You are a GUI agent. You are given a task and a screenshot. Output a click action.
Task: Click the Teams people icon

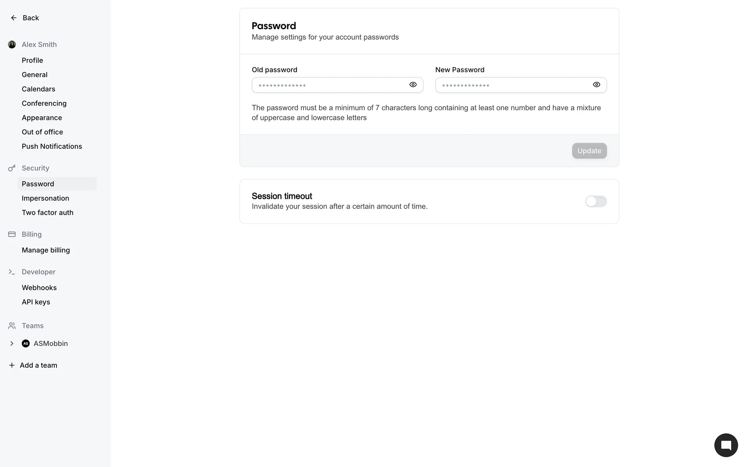click(12, 326)
